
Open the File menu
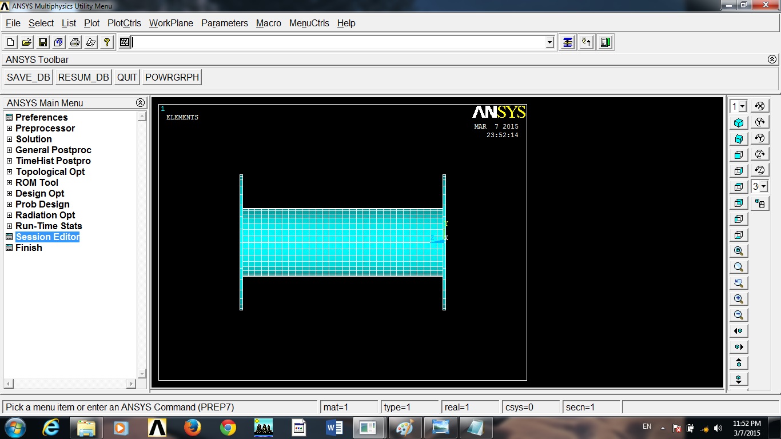13,23
